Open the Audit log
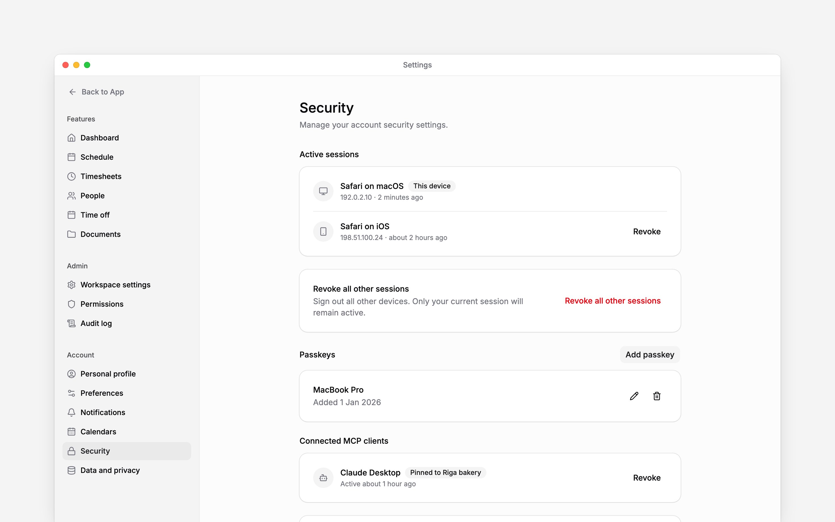 pyautogui.click(x=126, y=323)
